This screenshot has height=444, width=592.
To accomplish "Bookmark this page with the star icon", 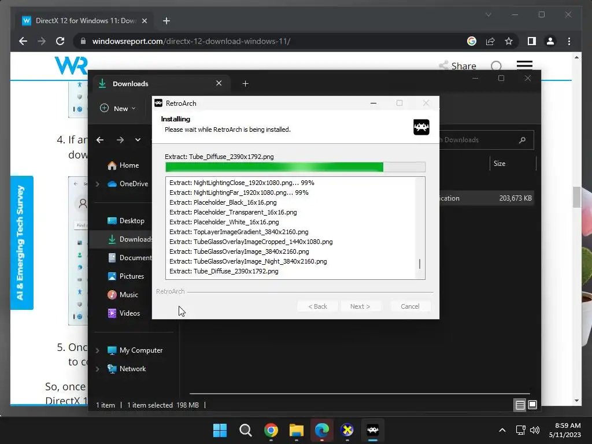I will point(509,41).
